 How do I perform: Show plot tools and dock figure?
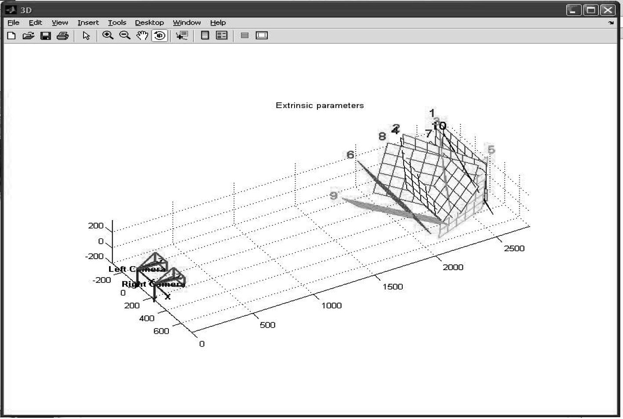click(262, 36)
